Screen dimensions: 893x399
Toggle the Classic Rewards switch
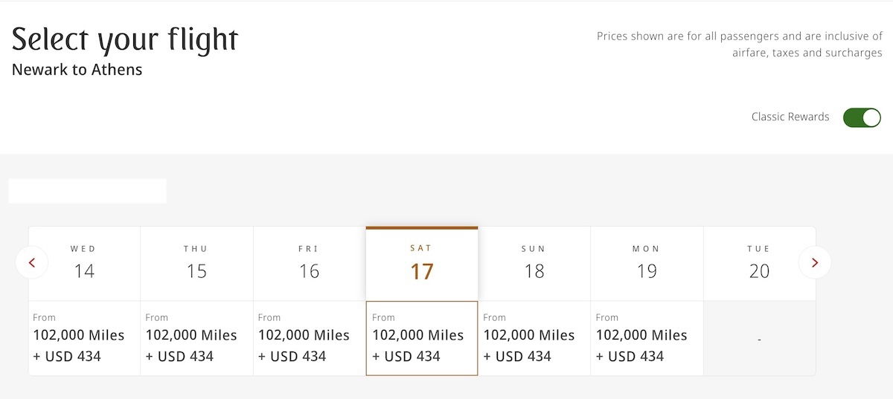click(x=862, y=117)
